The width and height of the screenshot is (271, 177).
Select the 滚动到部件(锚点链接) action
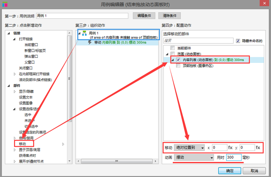(35, 80)
